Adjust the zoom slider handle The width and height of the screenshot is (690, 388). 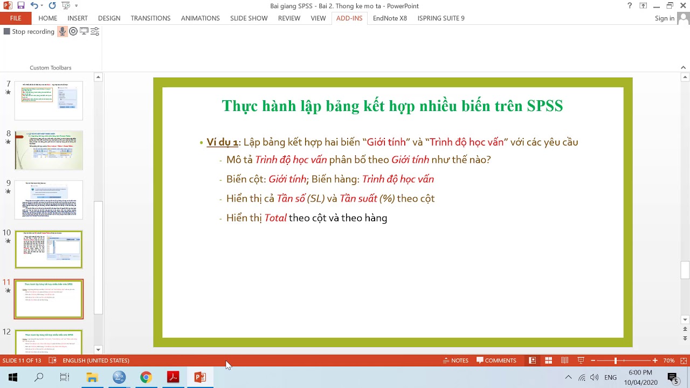(x=615, y=361)
